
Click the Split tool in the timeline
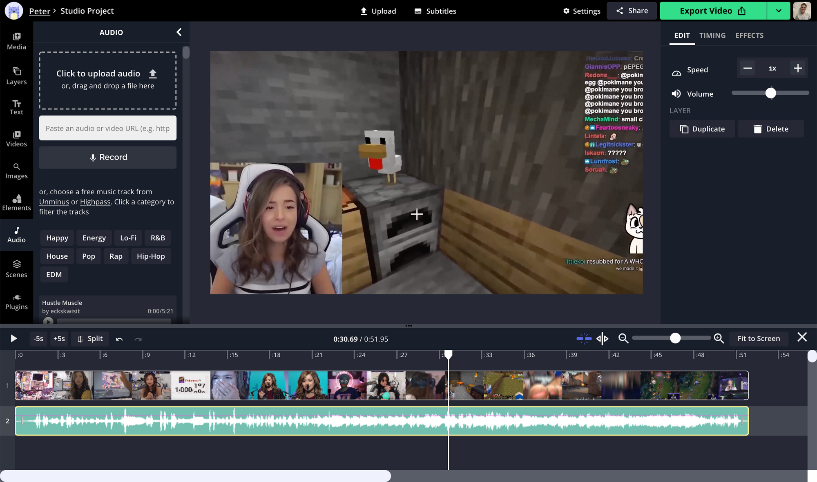coord(90,338)
